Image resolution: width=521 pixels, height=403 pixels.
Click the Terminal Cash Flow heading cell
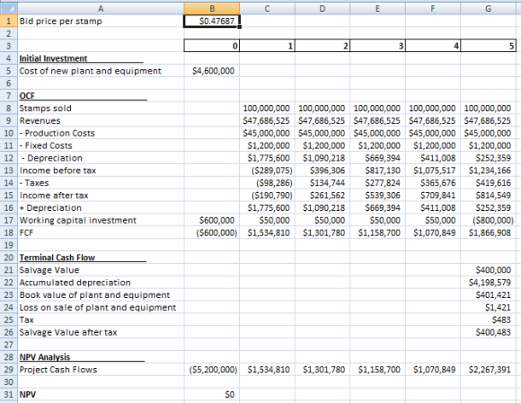click(101, 258)
